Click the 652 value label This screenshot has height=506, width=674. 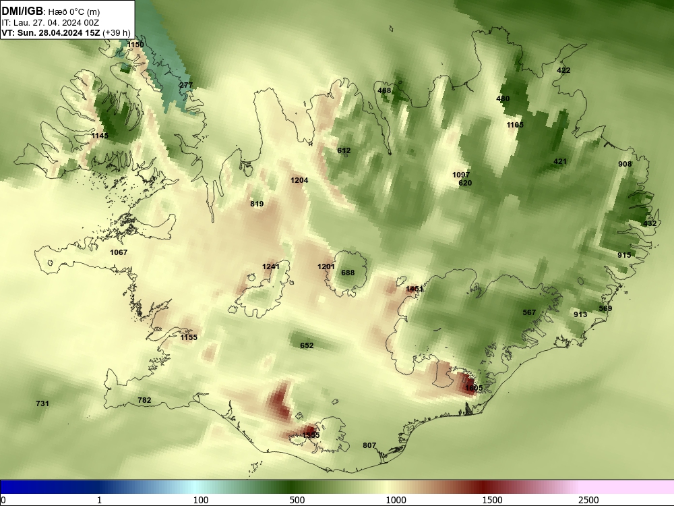coord(307,345)
